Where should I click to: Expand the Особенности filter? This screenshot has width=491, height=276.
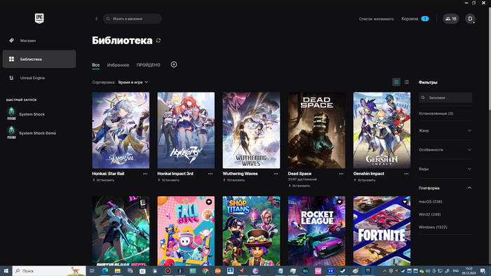pos(445,150)
